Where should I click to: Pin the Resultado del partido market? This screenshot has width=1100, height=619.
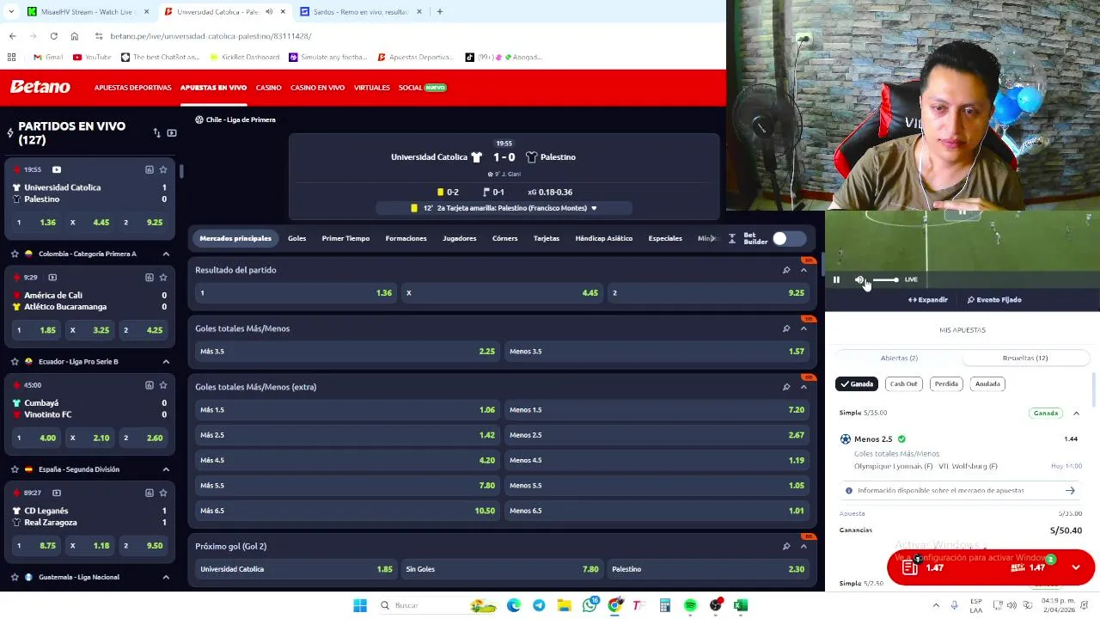pos(785,270)
